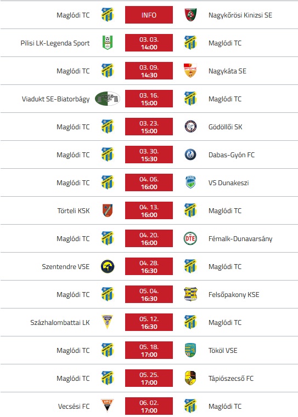The height and width of the screenshot is (417, 298).
Task: Click the Viadukt SE-Biatorbágy oval logo
Action: (108, 99)
